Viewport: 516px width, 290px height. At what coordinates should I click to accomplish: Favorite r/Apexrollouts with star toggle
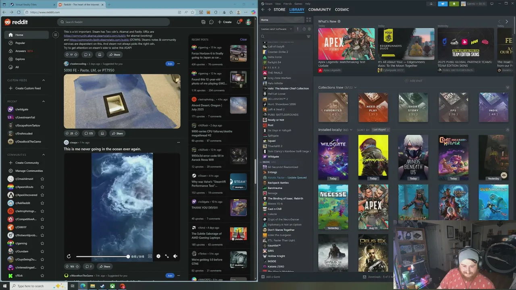42,187
